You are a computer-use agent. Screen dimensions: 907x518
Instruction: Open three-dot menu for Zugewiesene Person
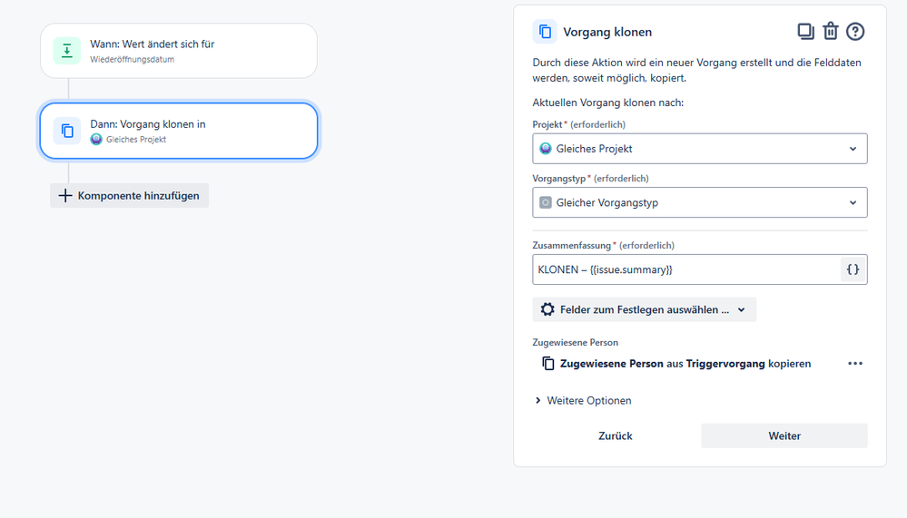click(855, 364)
